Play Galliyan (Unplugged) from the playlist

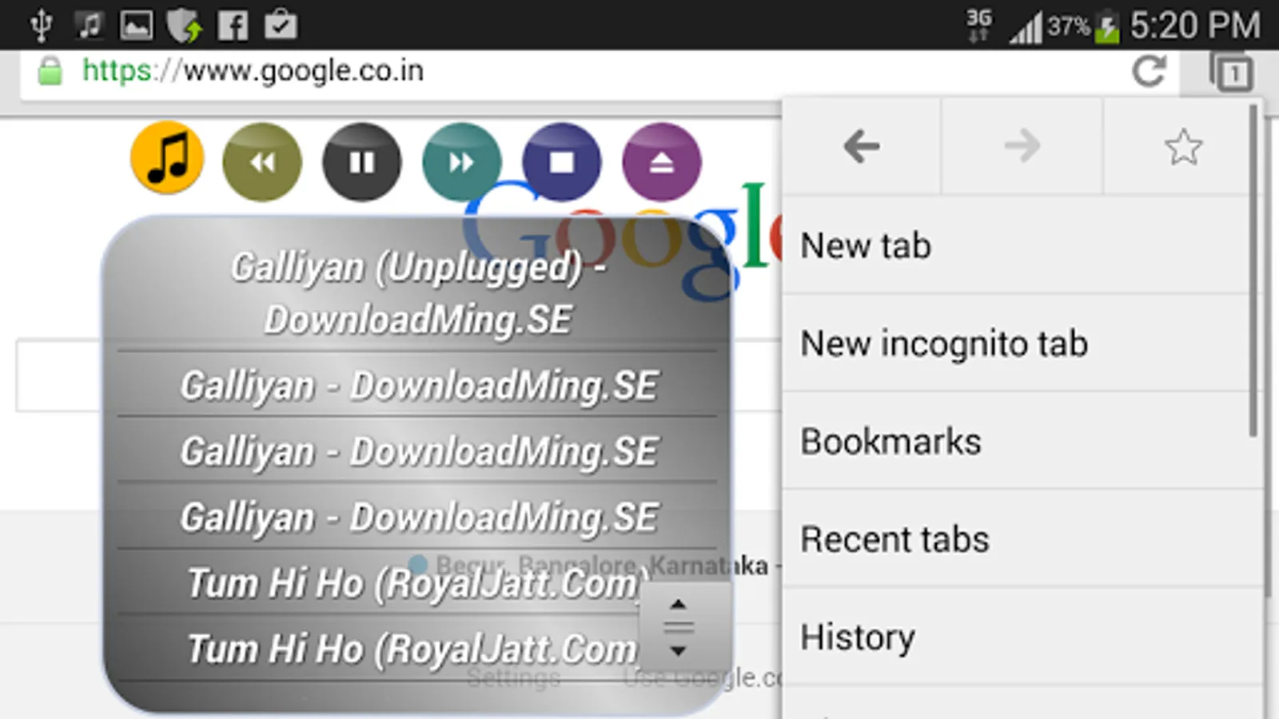[417, 292]
